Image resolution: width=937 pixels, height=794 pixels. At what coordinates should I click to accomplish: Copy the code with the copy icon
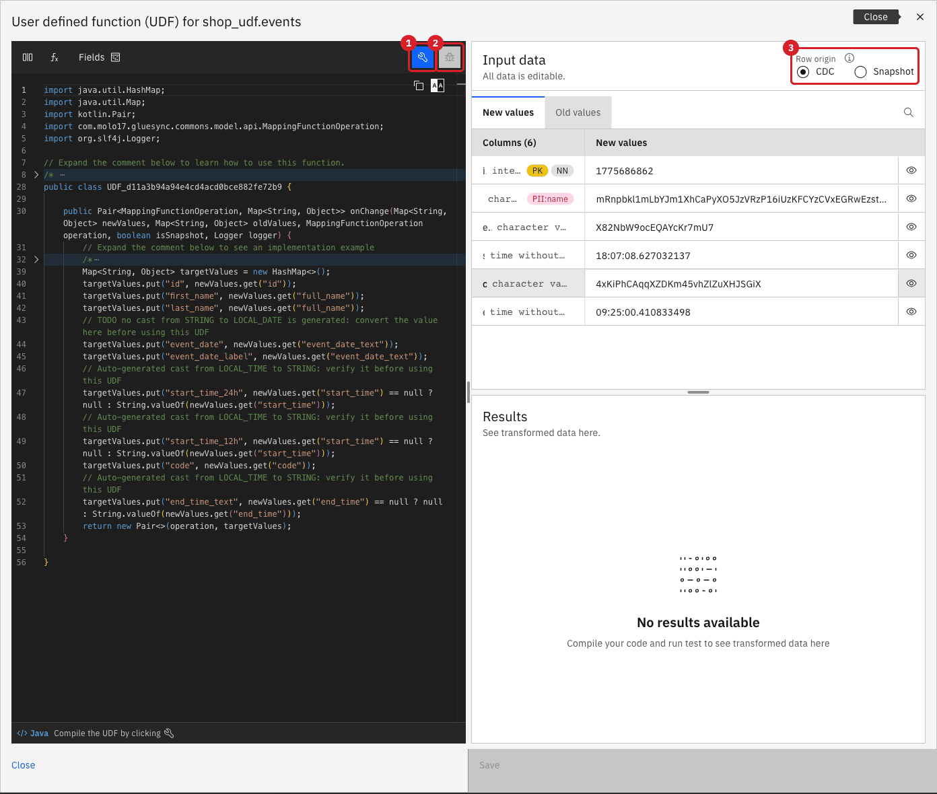[x=419, y=85]
